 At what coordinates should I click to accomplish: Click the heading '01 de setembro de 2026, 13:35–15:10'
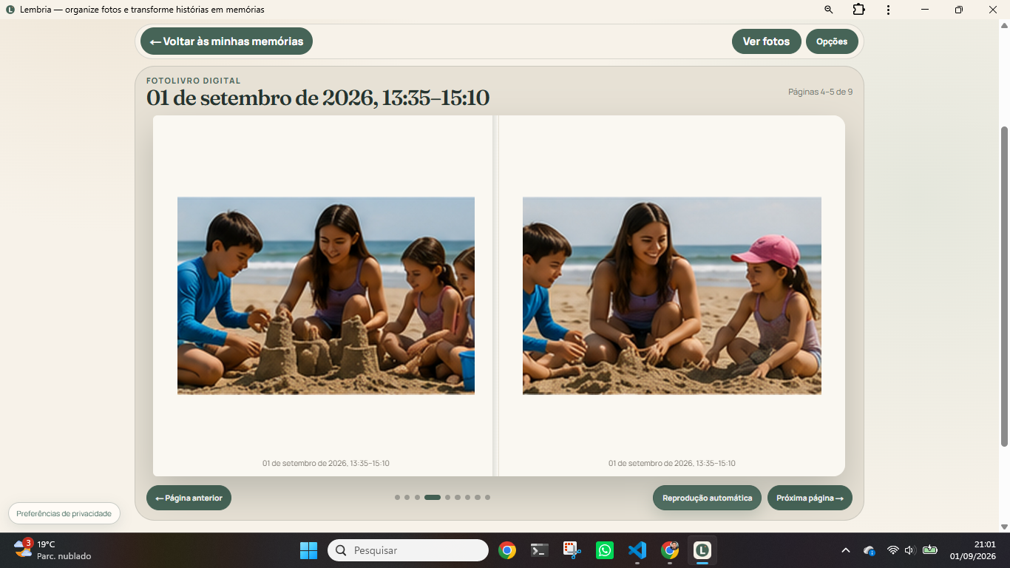pyautogui.click(x=318, y=98)
